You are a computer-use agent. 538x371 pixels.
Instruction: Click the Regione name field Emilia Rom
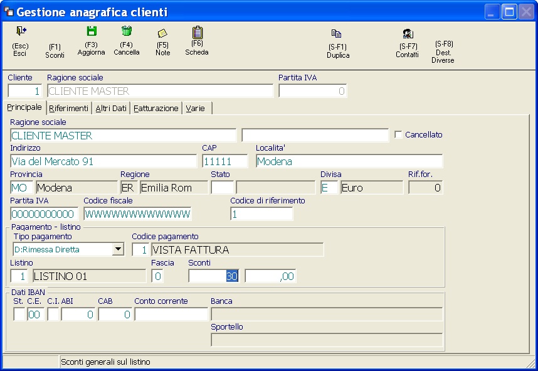pos(174,188)
